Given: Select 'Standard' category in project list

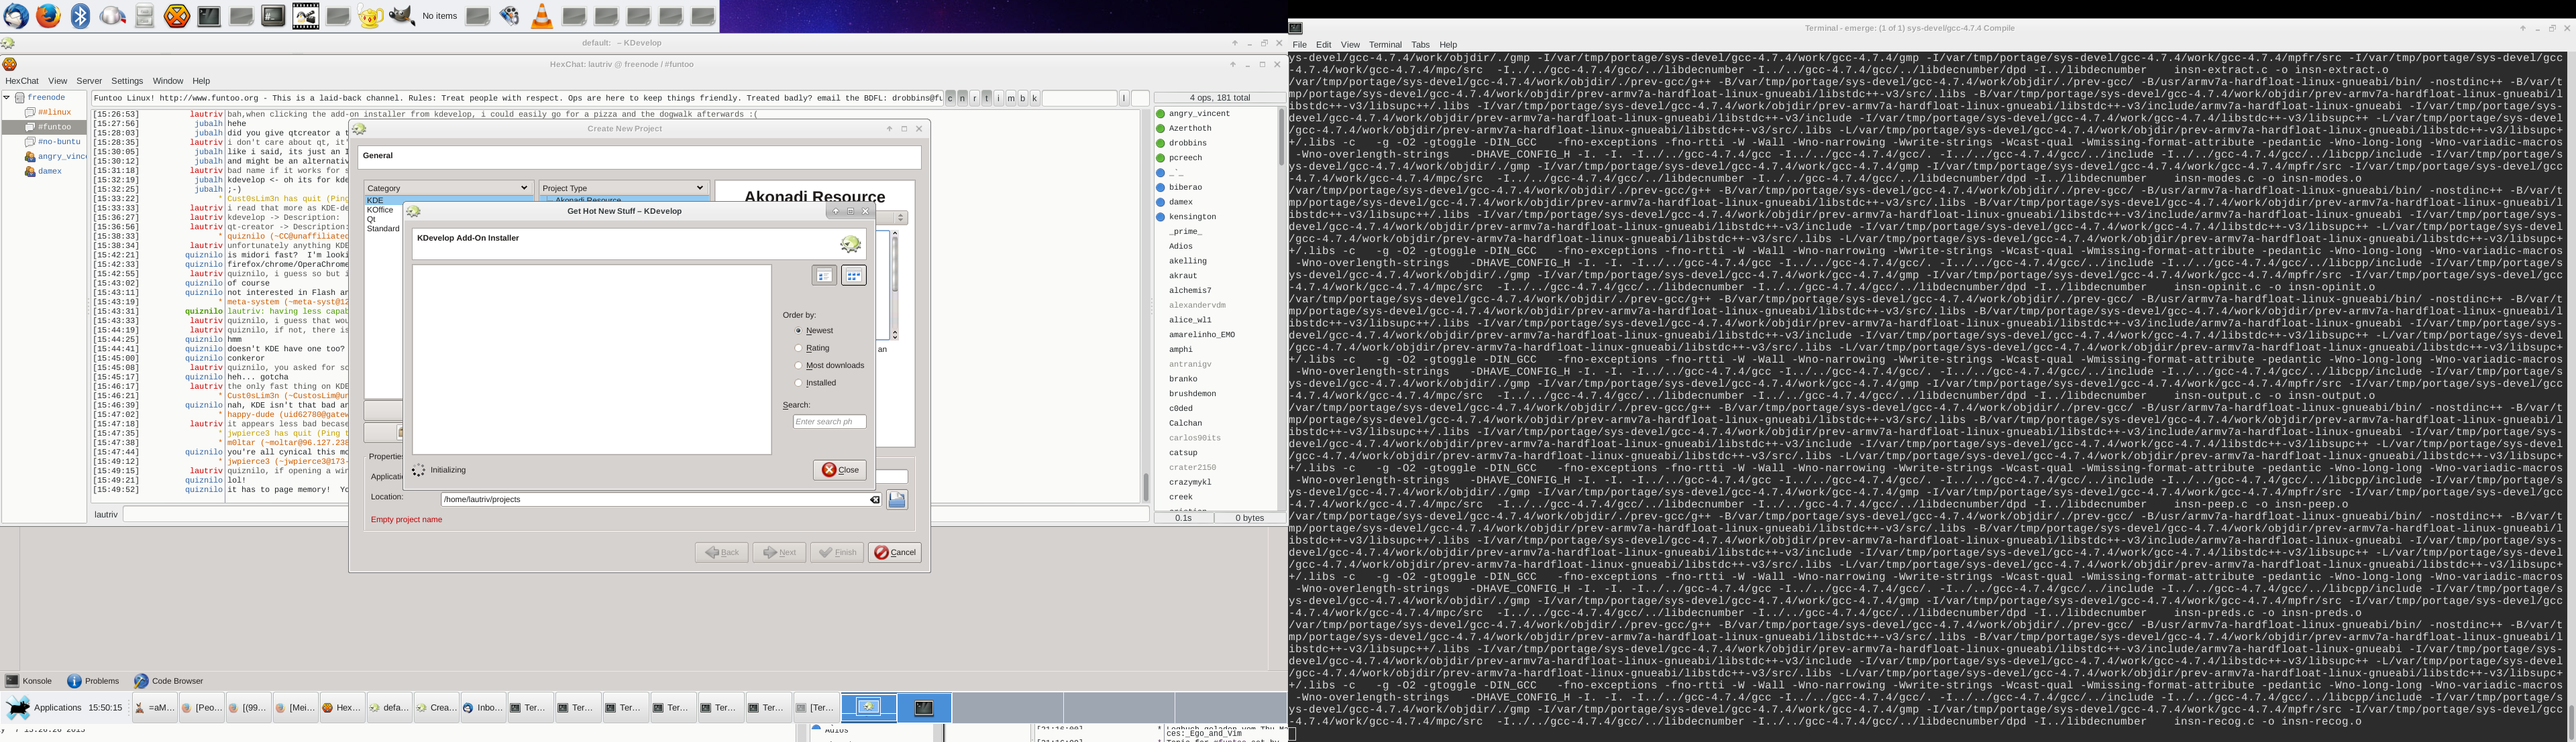Looking at the screenshot, I should coord(382,229).
